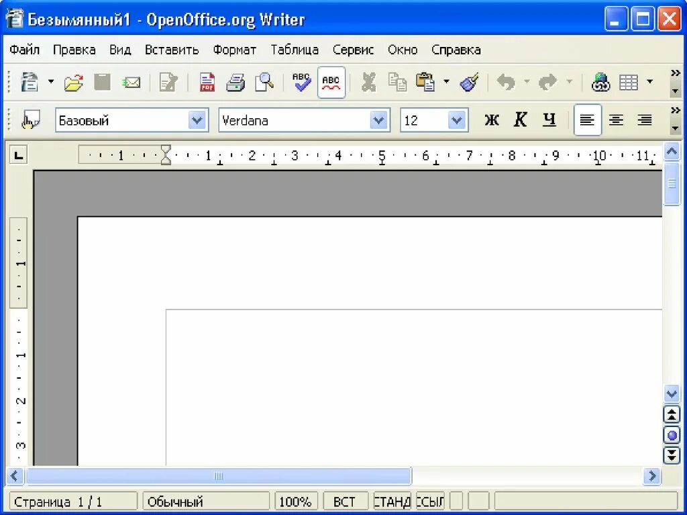Open the Verdana font name dropdown arrow
The height and width of the screenshot is (515, 687).
378,120
